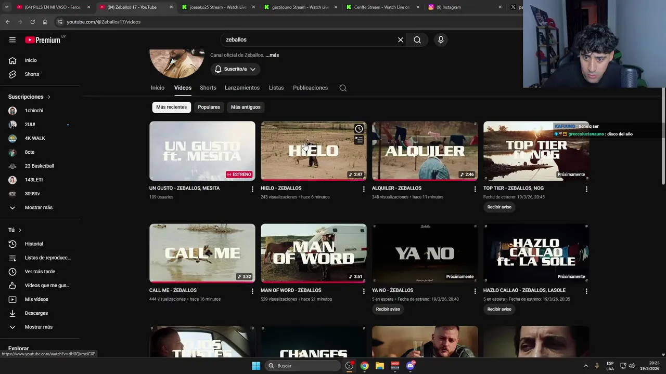Show hidden system tray icons chevron
The height and width of the screenshot is (374, 666).
tap(585, 366)
